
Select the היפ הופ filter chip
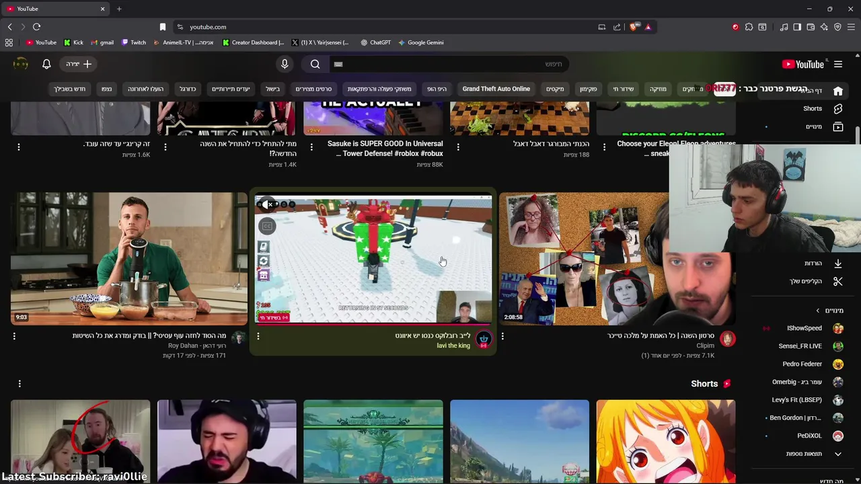pos(437,89)
